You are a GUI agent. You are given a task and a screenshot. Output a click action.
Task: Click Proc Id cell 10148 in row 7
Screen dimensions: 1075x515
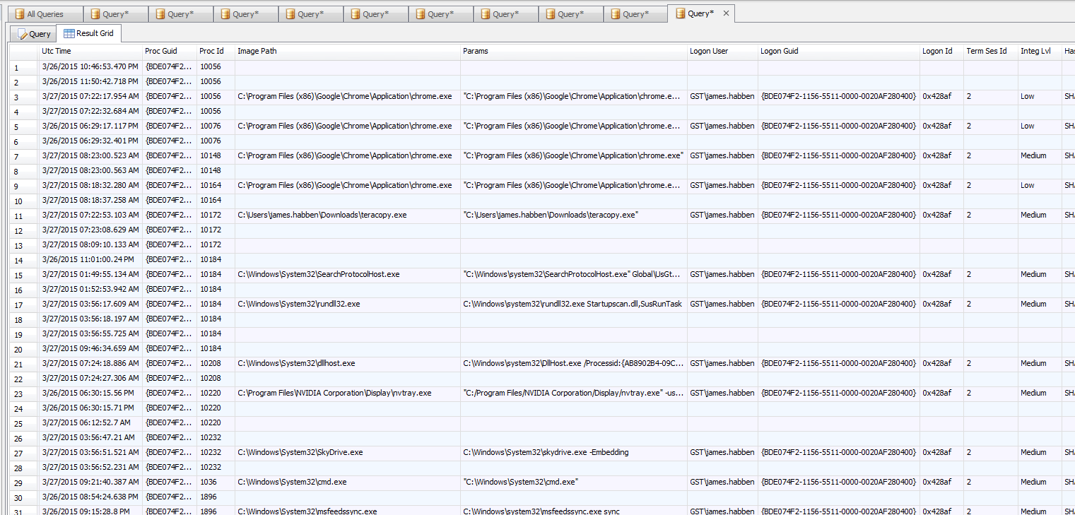216,155
